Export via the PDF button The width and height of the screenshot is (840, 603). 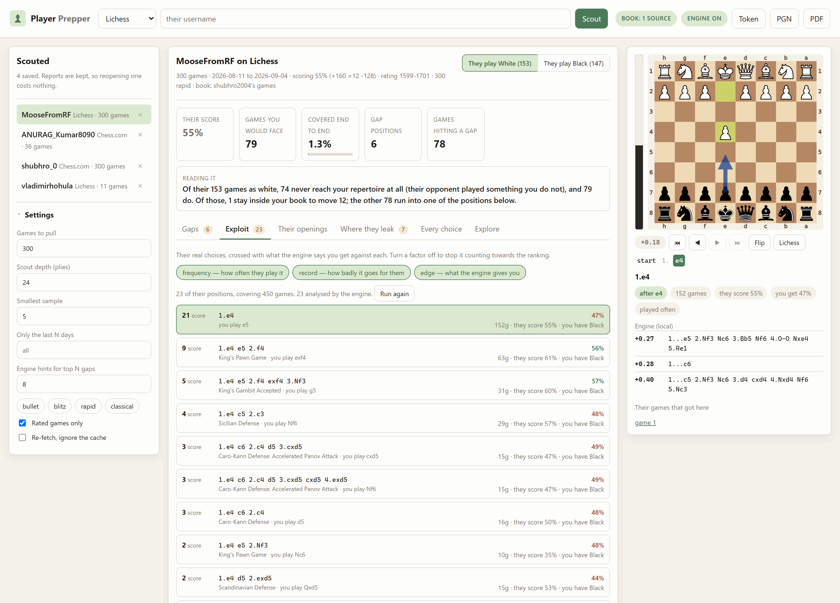(x=816, y=19)
